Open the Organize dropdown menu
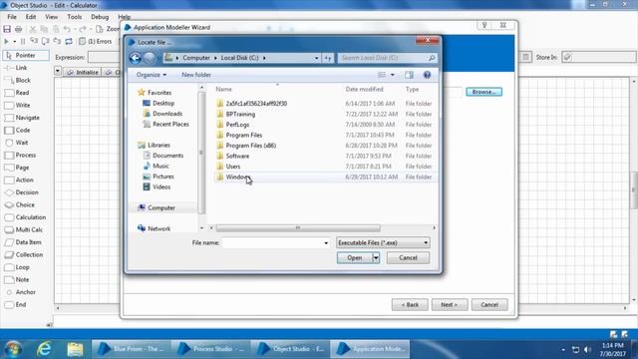This screenshot has width=638, height=359. pyautogui.click(x=151, y=75)
